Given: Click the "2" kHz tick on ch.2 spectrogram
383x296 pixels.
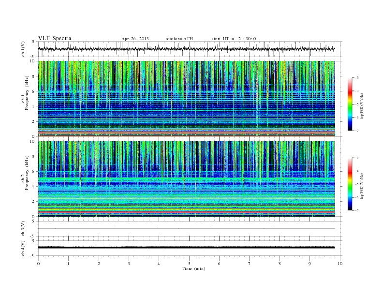Looking at the screenshot, I should coord(33,202).
